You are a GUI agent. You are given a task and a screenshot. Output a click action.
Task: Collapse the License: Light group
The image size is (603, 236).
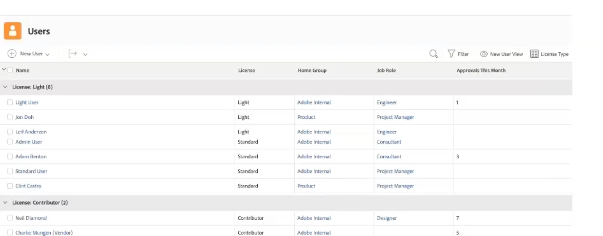5,87
